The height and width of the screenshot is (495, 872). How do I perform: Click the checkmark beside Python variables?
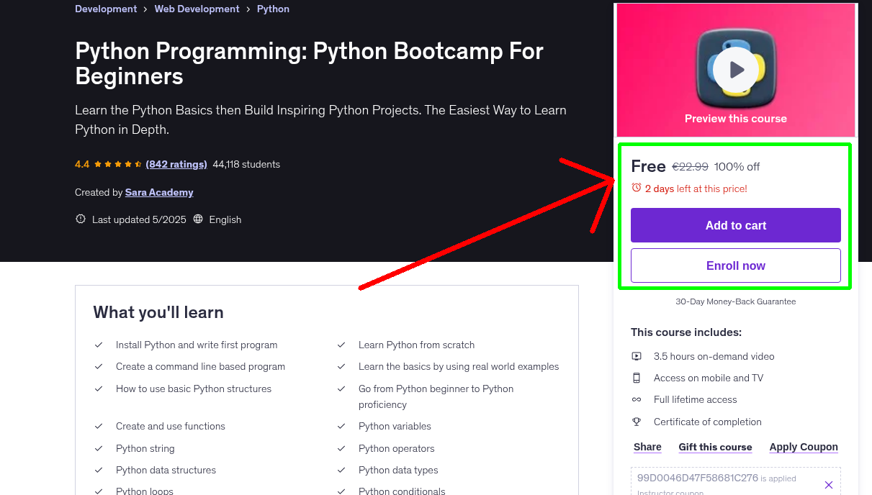click(x=341, y=426)
